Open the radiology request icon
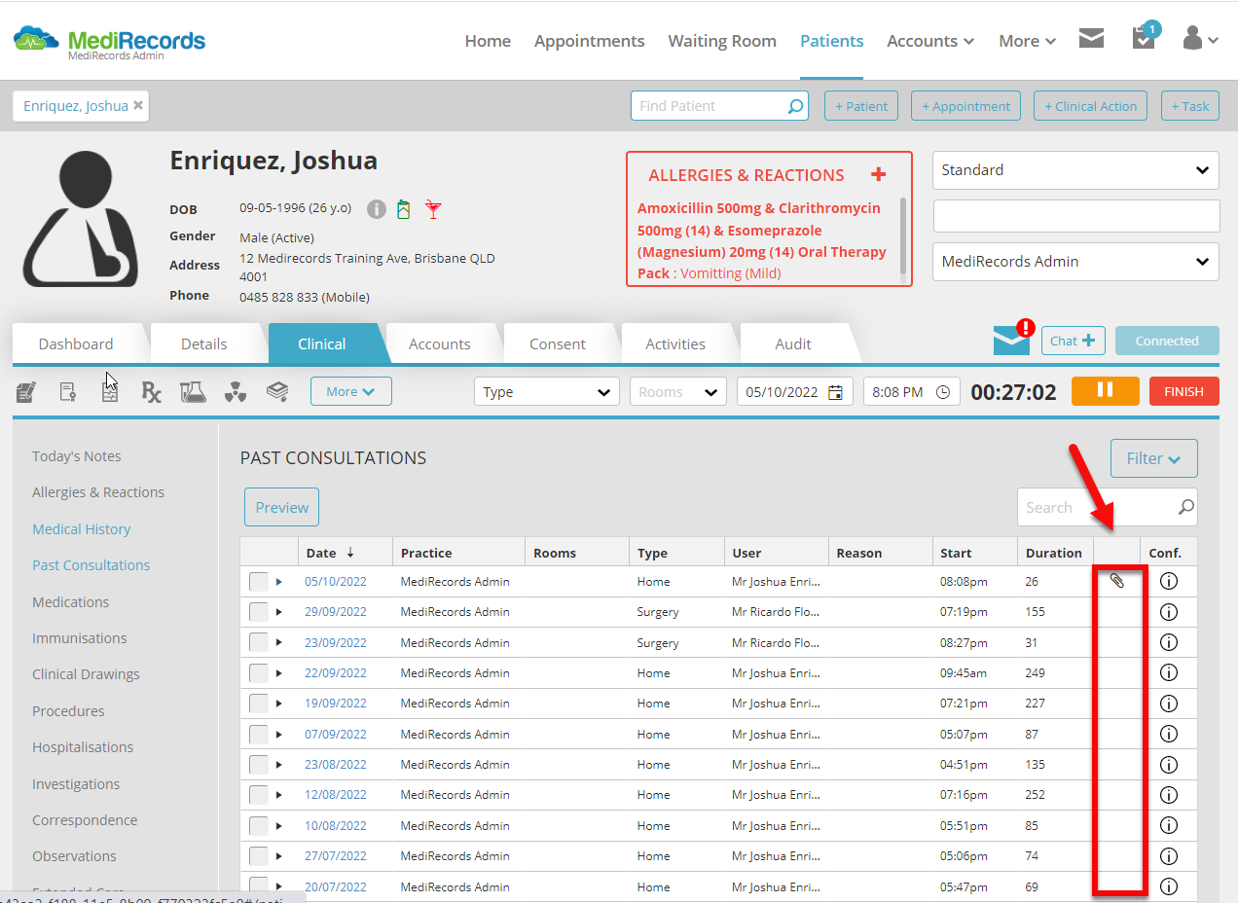Screen dimensions: 1238x903 pyautogui.click(x=236, y=392)
